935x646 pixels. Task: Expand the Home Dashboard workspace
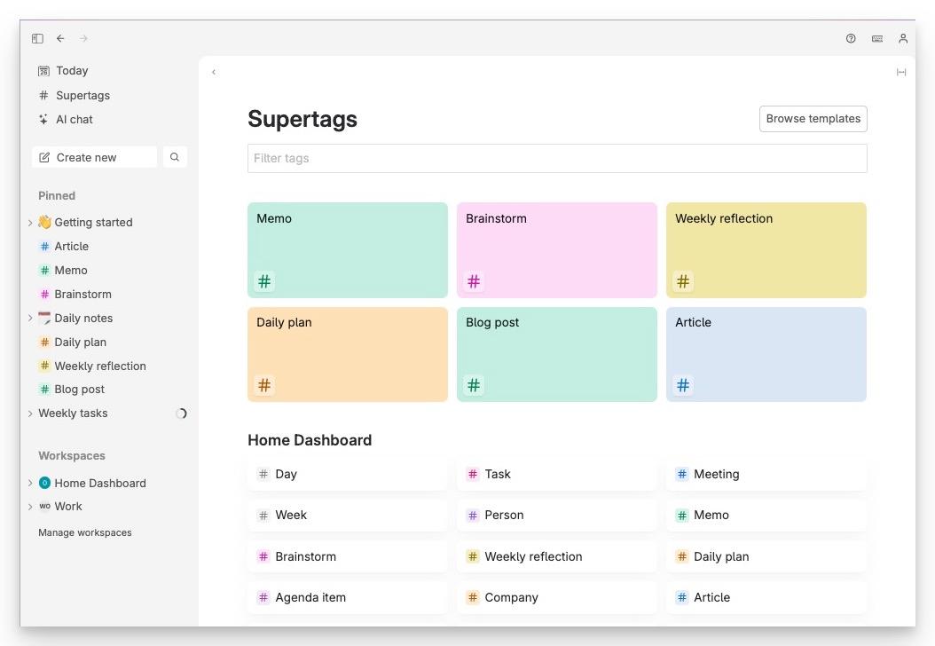30,483
